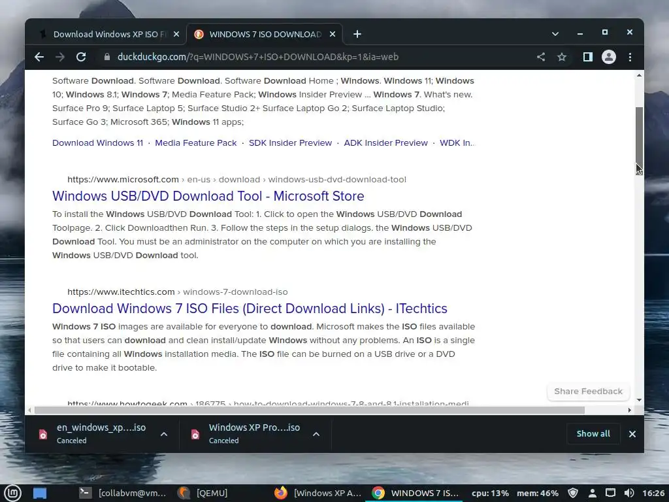Close the downloads bar
The height and width of the screenshot is (502, 669).
pyautogui.click(x=632, y=434)
